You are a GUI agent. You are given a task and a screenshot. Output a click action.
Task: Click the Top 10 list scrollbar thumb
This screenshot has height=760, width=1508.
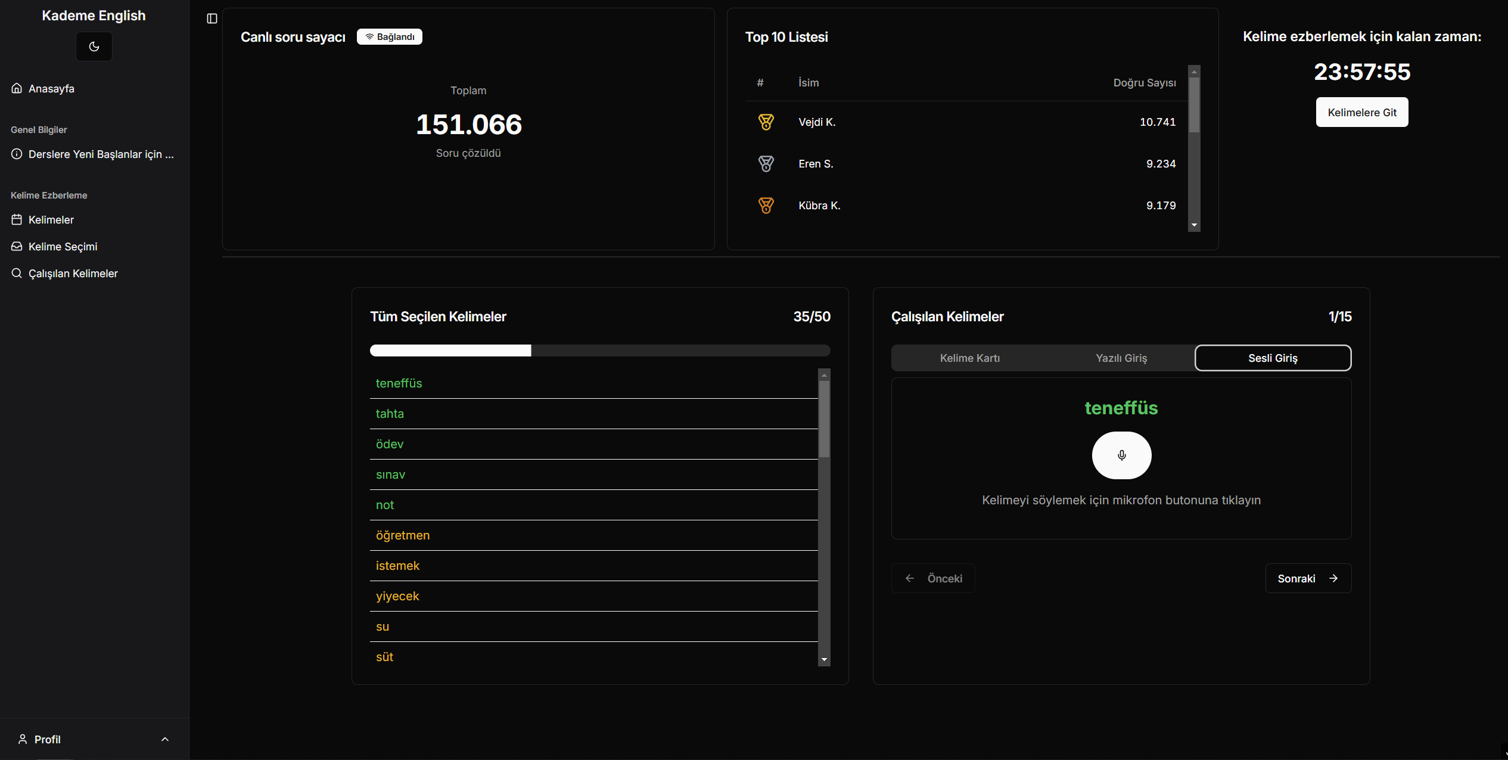[x=1194, y=105]
